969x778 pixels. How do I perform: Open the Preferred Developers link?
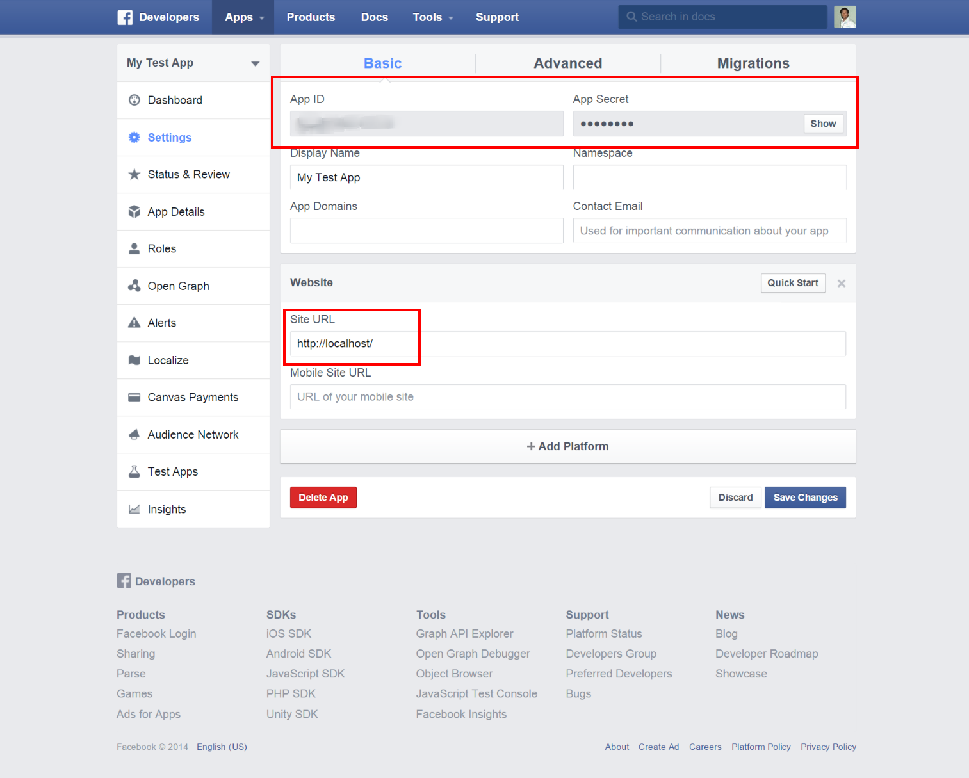619,674
